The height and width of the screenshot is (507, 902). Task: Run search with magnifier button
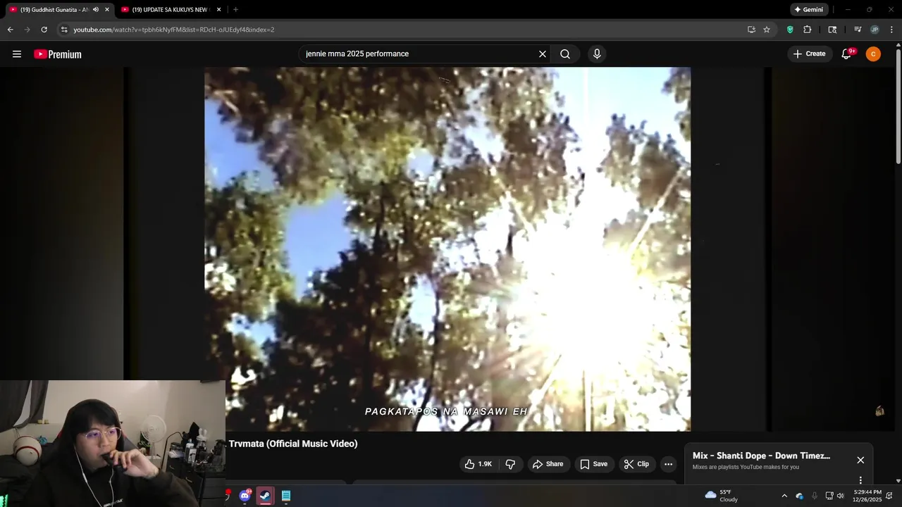tap(565, 54)
